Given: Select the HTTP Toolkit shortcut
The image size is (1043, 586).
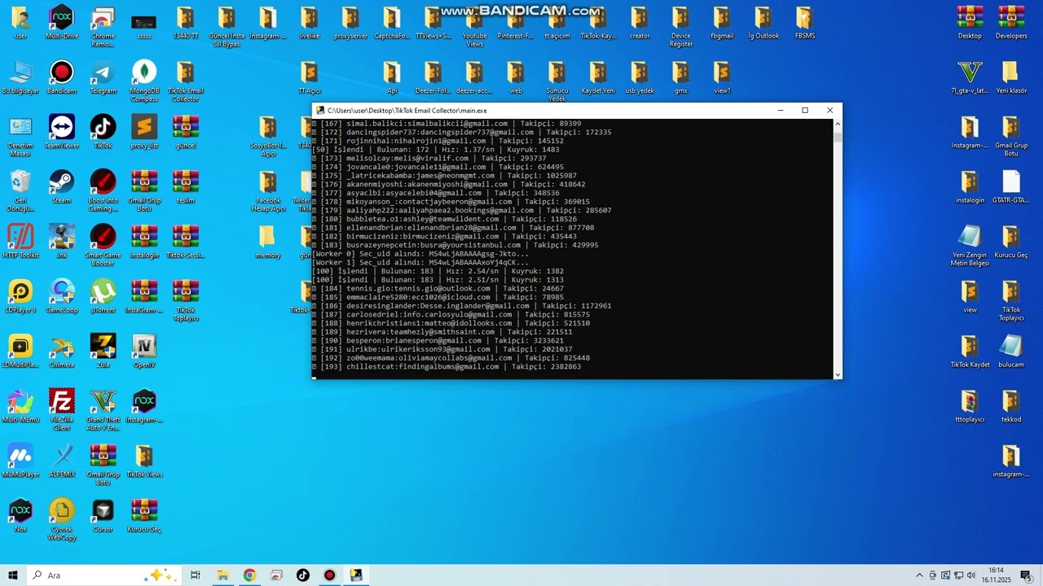Looking at the screenshot, I should click(20, 242).
